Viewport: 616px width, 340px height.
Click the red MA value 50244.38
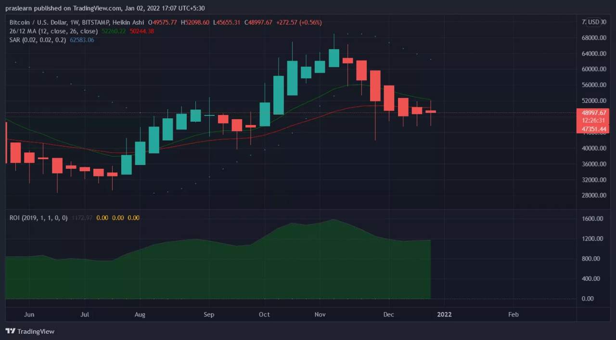[x=141, y=31]
